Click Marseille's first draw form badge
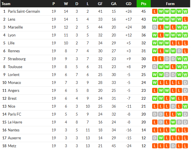 pyautogui.click(x=154, y=27)
